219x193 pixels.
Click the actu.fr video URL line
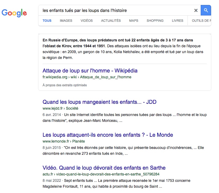(101, 174)
